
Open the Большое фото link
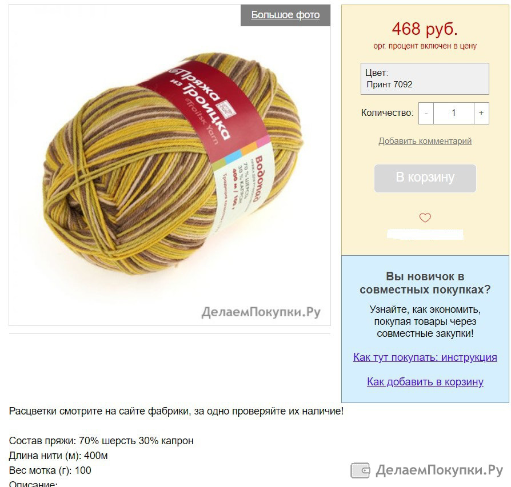point(285,15)
